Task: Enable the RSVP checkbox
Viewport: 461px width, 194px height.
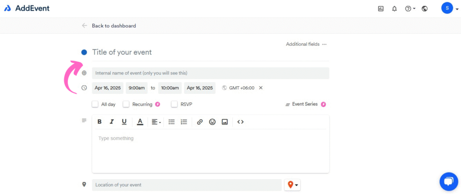Action: click(x=174, y=104)
